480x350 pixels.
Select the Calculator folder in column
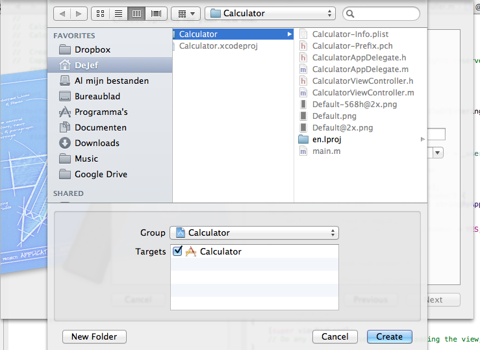click(x=233, y=34)
